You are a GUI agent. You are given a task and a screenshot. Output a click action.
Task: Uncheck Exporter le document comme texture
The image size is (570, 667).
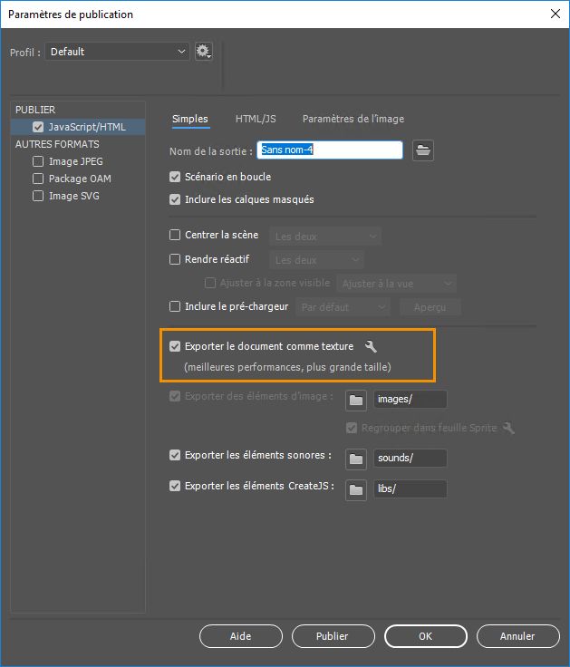175,346
